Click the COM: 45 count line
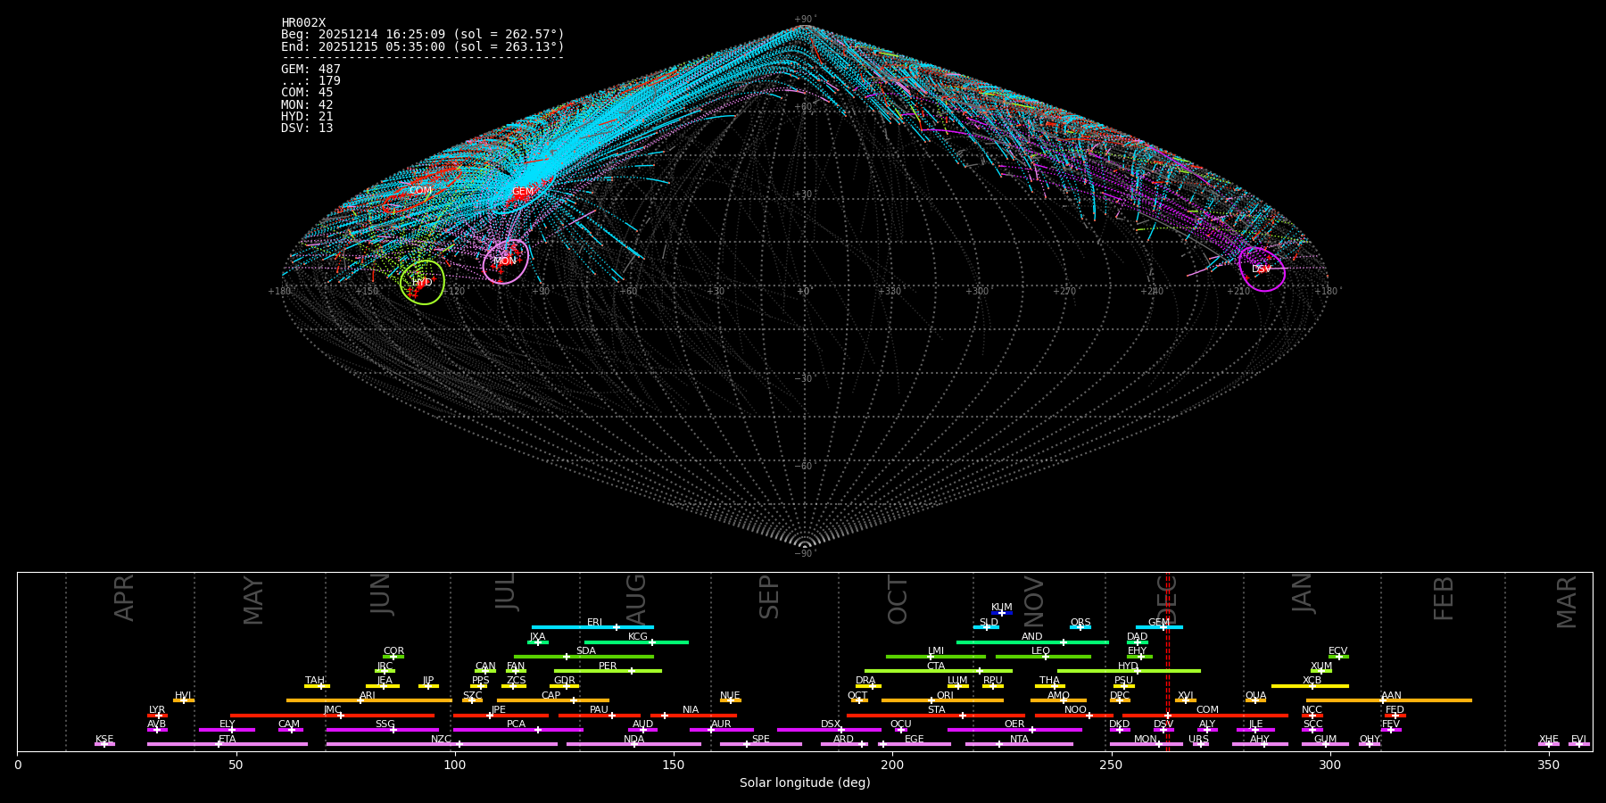1606x803 pixels. point(307,93)
